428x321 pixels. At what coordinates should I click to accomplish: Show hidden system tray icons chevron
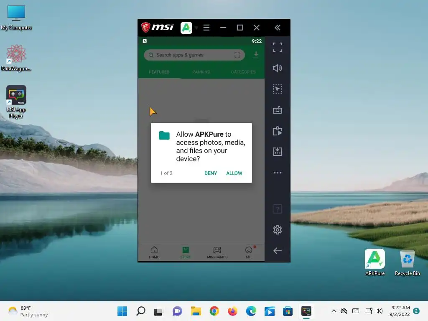coord(334,311)
